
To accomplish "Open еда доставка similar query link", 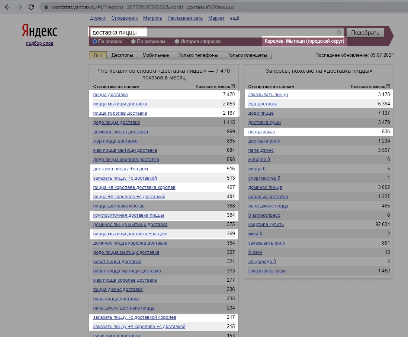I will pos(263,104).
